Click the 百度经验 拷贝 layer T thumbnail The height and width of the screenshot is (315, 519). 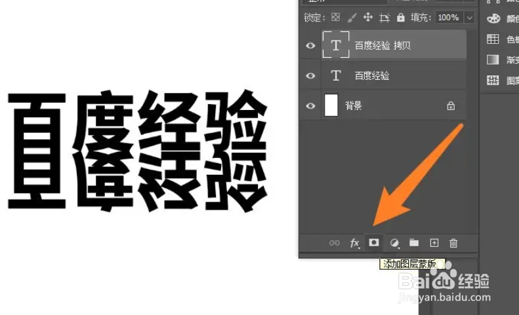pyautogui.click(x=336, y=45)
